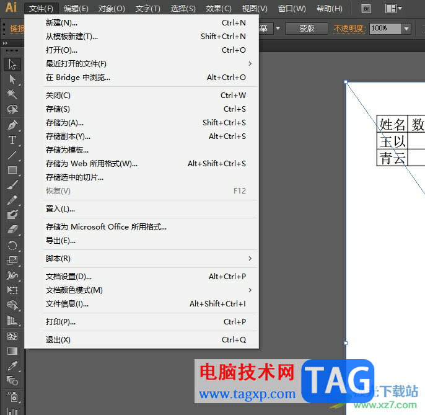The width and height of the screenshot is (425, 415).
Task: Click the 链接 label in control bar
Action: click(17, 29)
